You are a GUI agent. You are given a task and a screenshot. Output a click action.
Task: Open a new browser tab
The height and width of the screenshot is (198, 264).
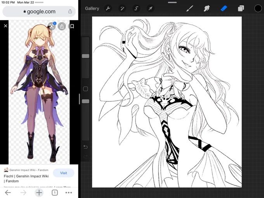[x=39, y=193]
